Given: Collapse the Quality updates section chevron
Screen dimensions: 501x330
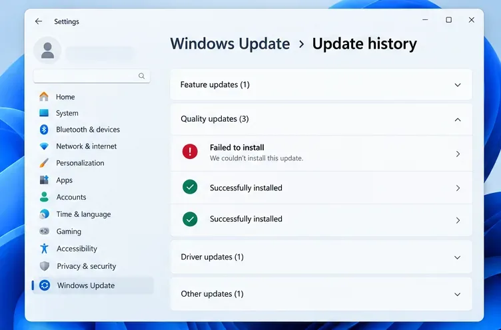Looking at the screenshot, I should [x=458, y=120].
